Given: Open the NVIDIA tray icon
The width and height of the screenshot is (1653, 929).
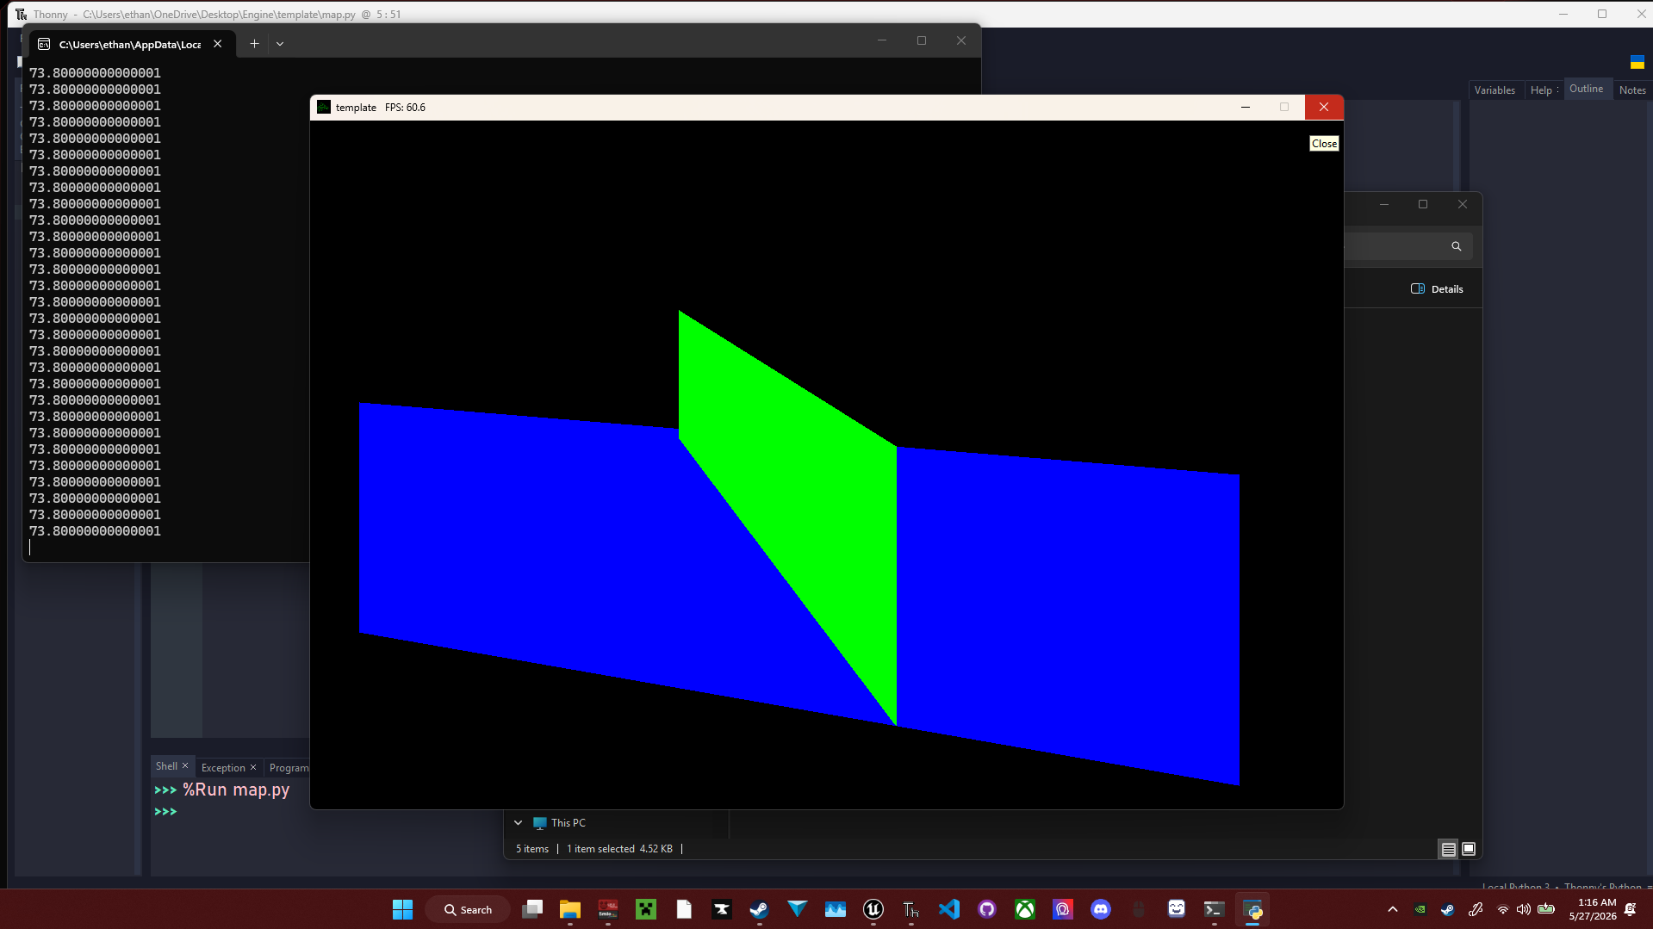Looking at the screenshot, I should (x=1420, y=909).
